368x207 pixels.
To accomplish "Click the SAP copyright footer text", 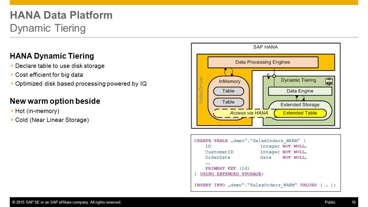I will coord(67,202).
